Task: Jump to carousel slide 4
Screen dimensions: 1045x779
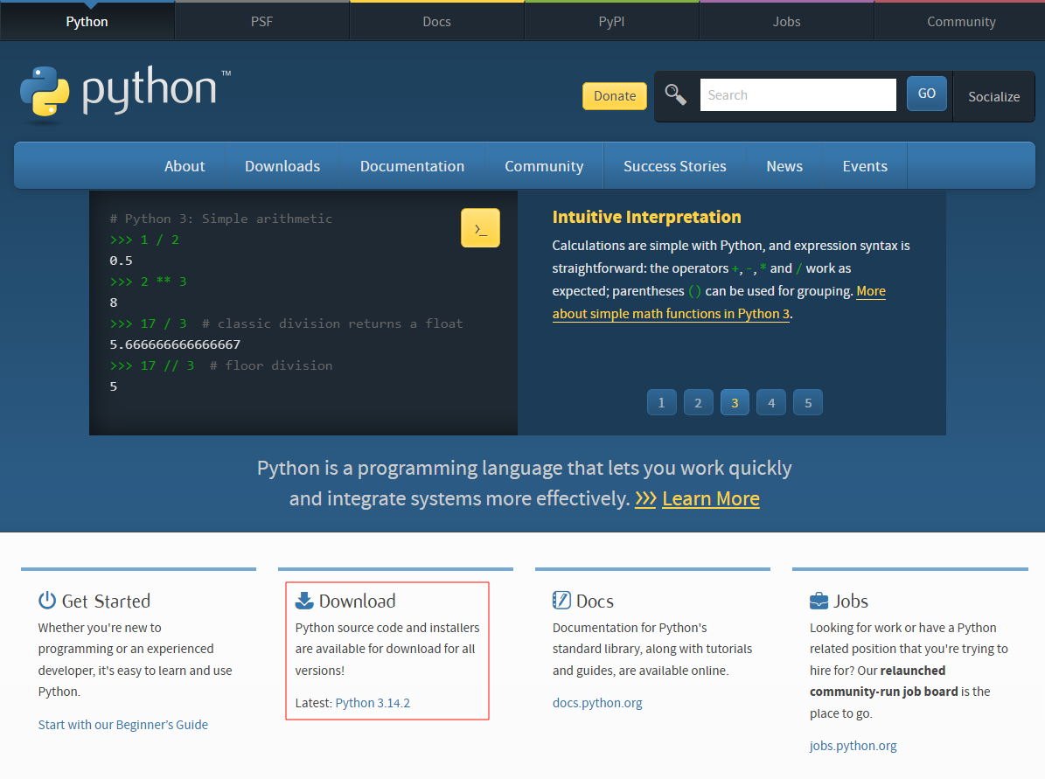Action: pos(770,402)
